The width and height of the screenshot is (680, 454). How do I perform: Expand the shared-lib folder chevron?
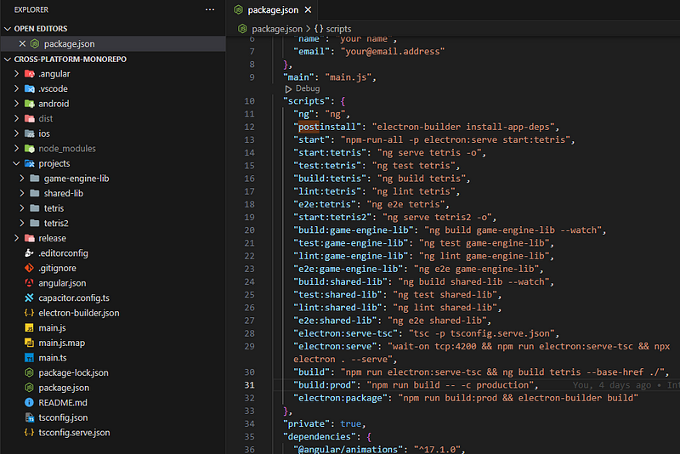point(22,193)
